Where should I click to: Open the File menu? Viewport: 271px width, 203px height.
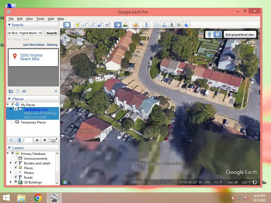[x=11, y=19]
